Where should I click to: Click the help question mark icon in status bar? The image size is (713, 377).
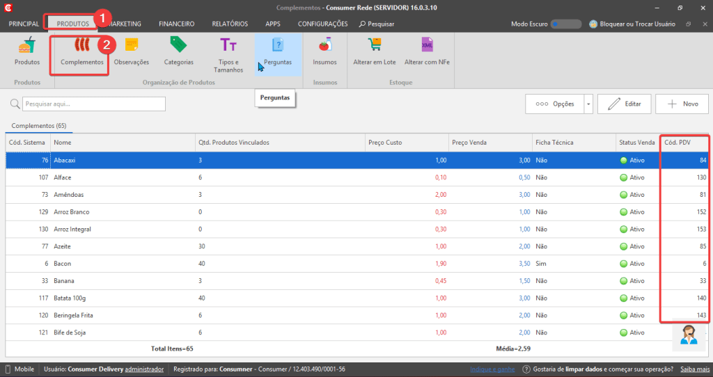point(526,369)
